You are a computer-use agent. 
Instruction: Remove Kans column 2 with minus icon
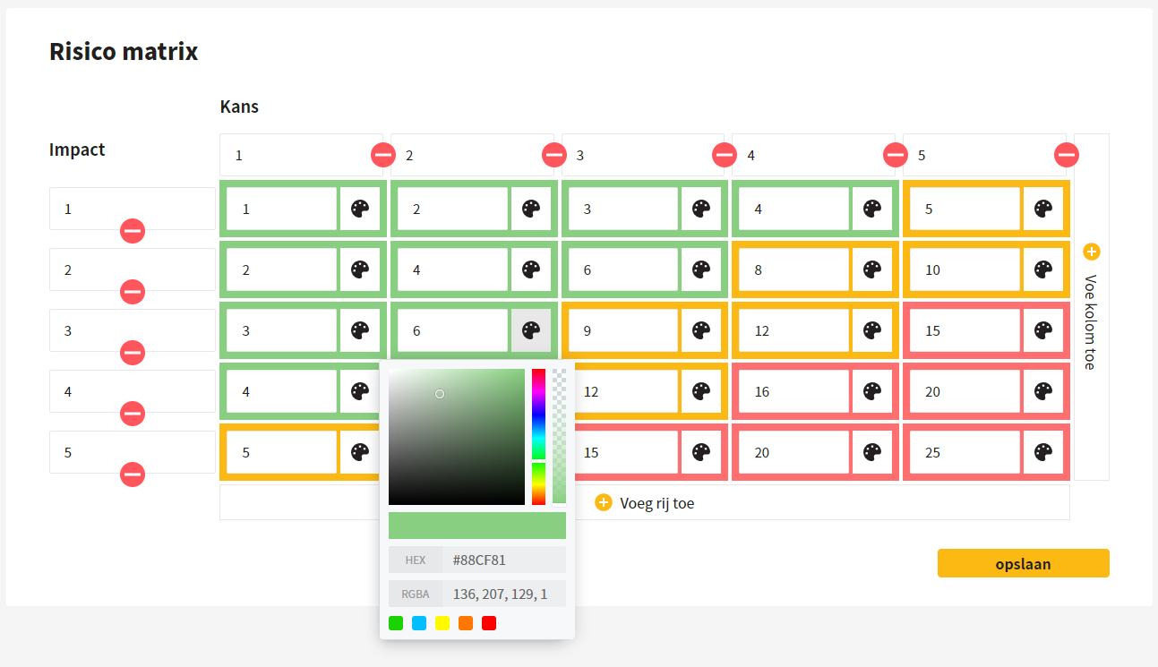554,155
